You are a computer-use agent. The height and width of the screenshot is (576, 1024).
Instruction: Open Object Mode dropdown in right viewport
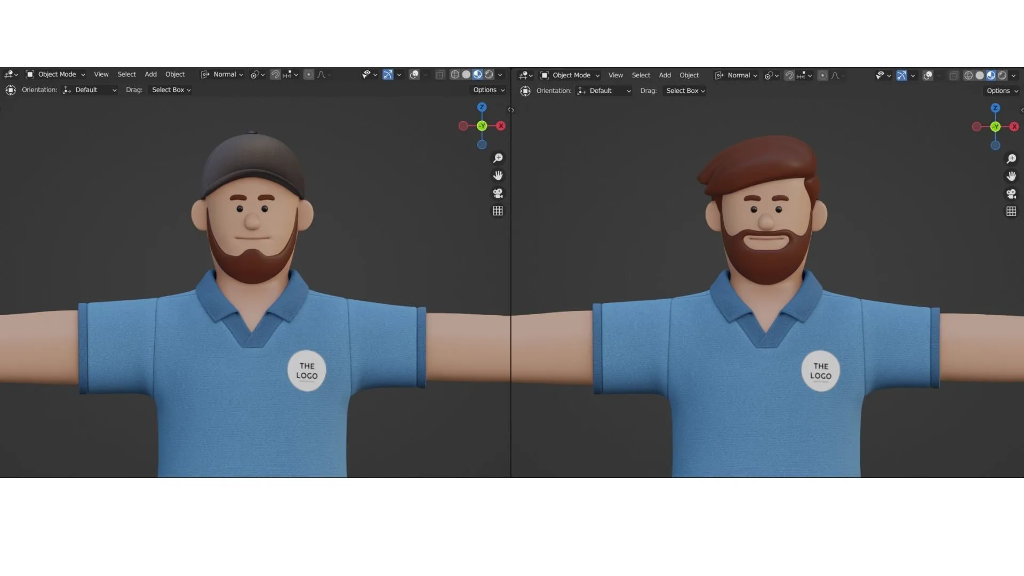click(x=570, y=75)
